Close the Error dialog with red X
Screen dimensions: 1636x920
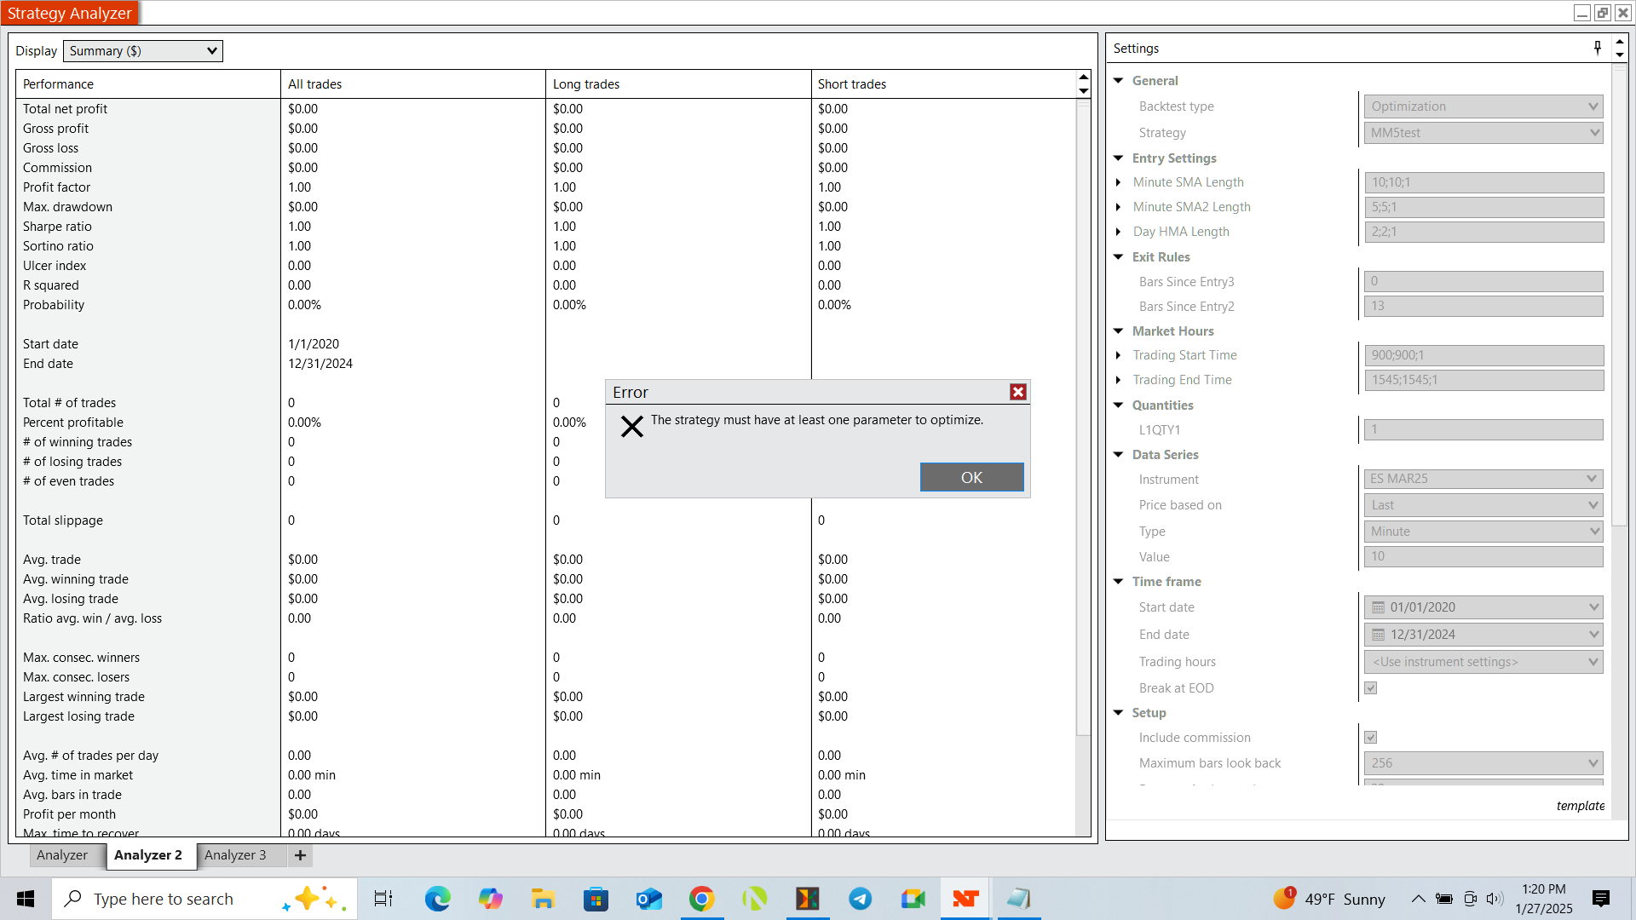click(x=1017, y=392)
